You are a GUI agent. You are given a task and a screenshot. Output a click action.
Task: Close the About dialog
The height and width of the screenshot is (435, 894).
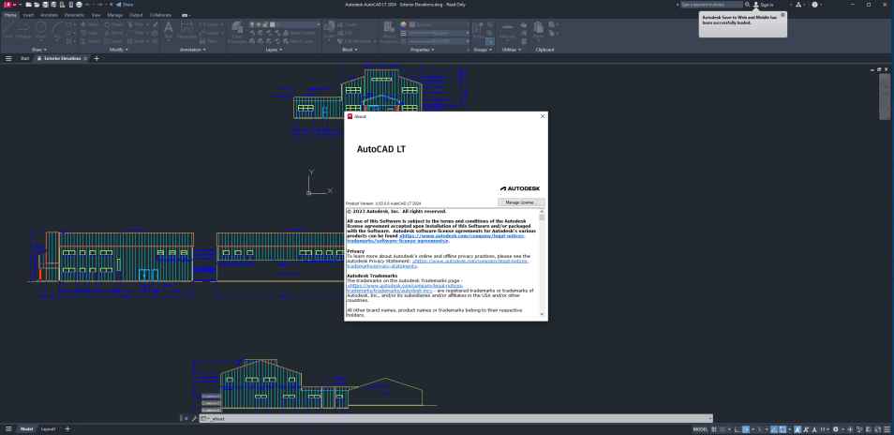pos(543,116)
